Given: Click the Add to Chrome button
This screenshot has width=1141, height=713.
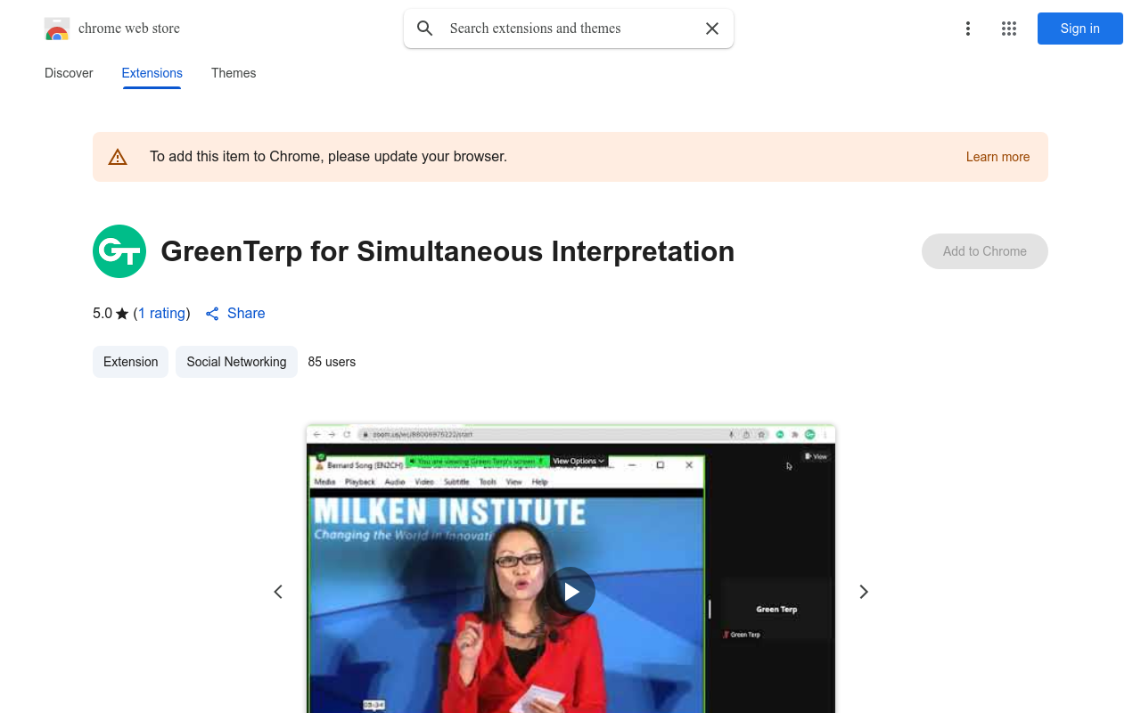Looking at the screenshot, I should [985, 251].
